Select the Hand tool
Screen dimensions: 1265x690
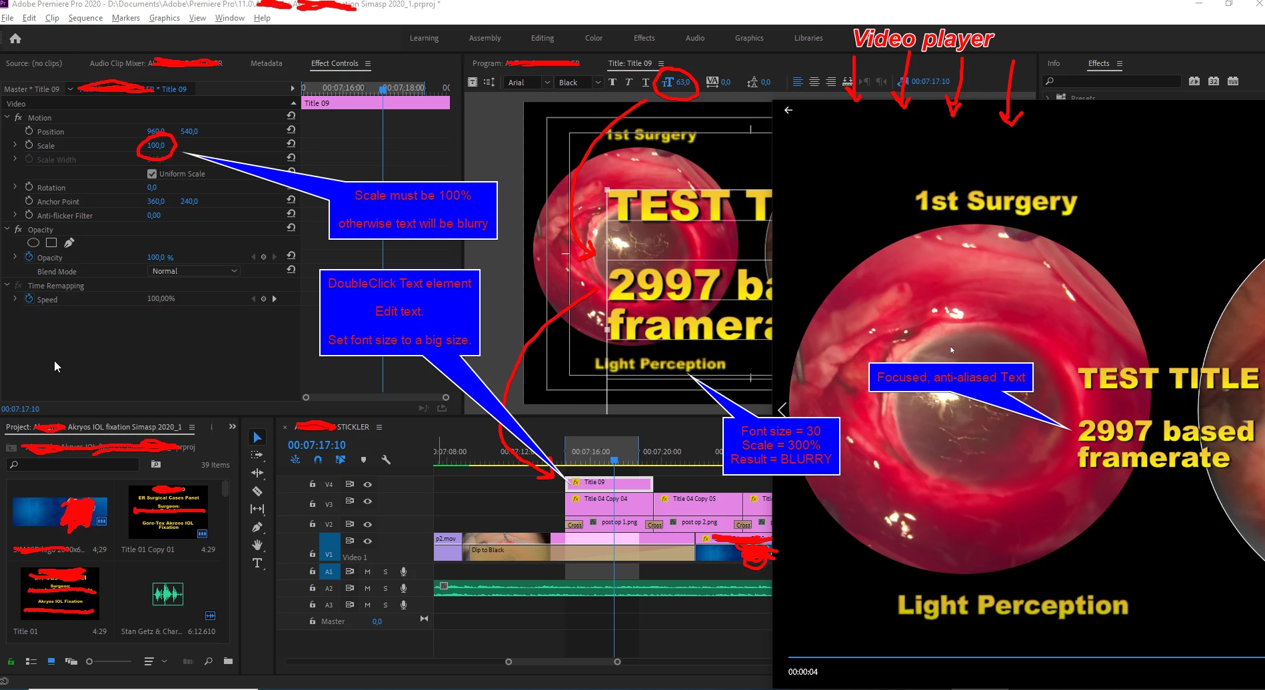tap(257, 545)
